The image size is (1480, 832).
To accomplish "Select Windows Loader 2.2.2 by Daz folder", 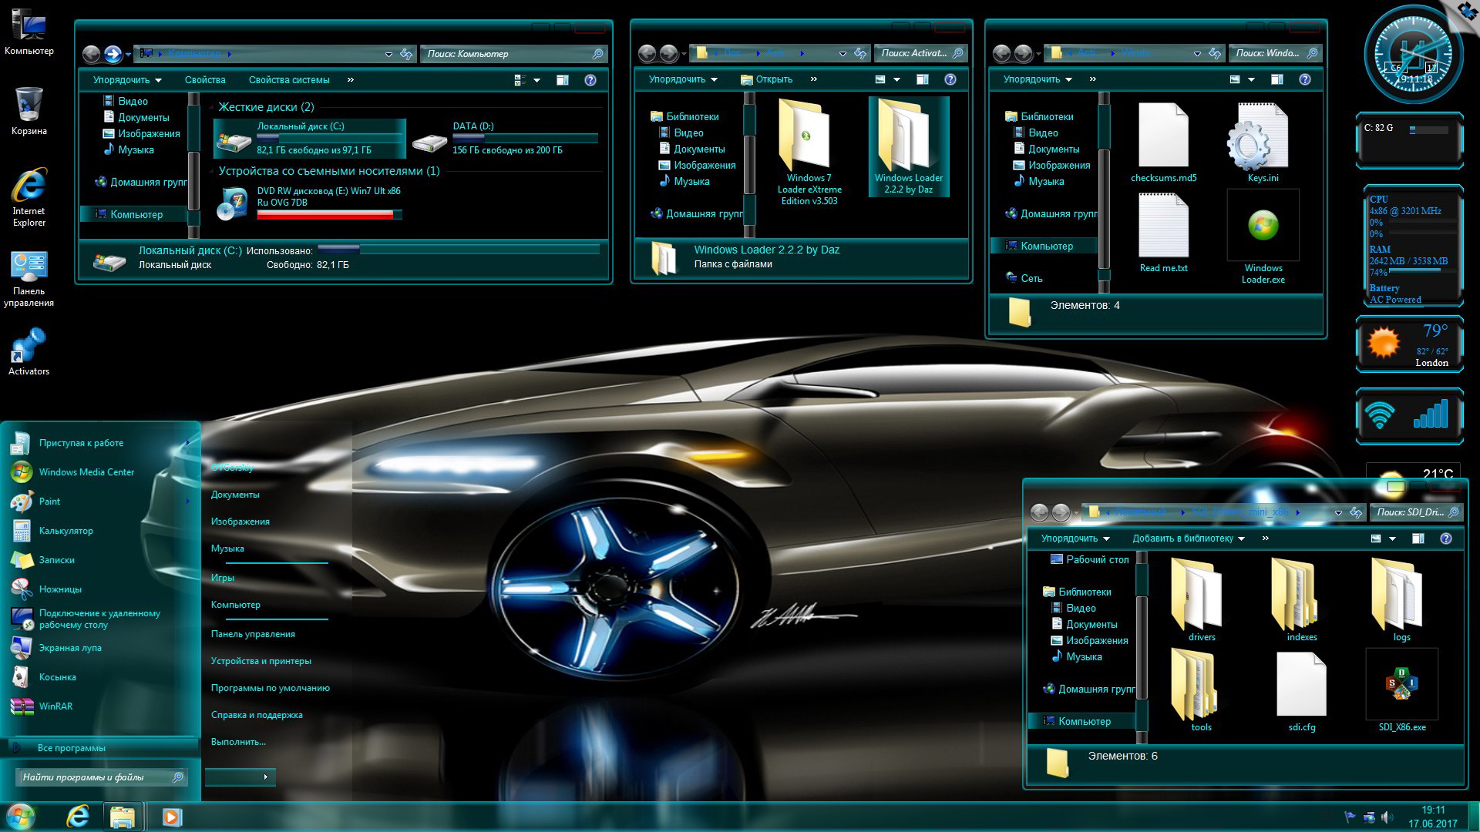I will (909, 146).
